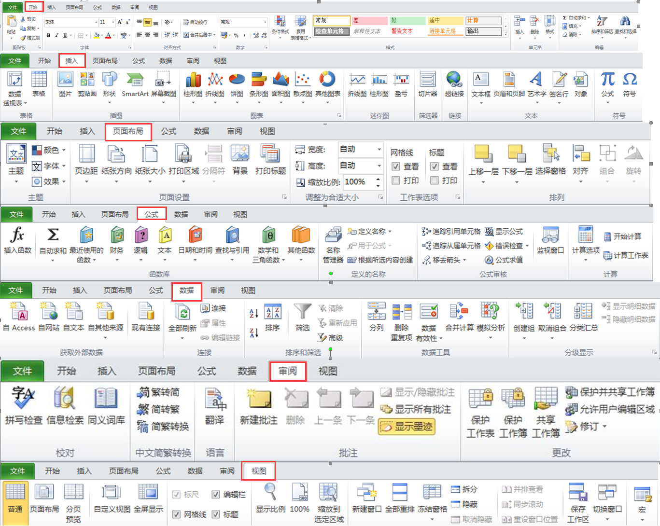660x526 pixels.
Task: Open the font size 11 dropdown
Action: pyautogui.click(x=113, y=22)
